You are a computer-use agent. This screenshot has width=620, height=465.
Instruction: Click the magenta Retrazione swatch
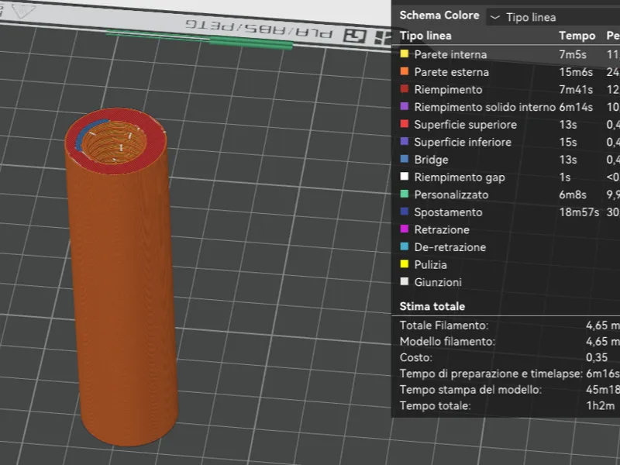404,229
